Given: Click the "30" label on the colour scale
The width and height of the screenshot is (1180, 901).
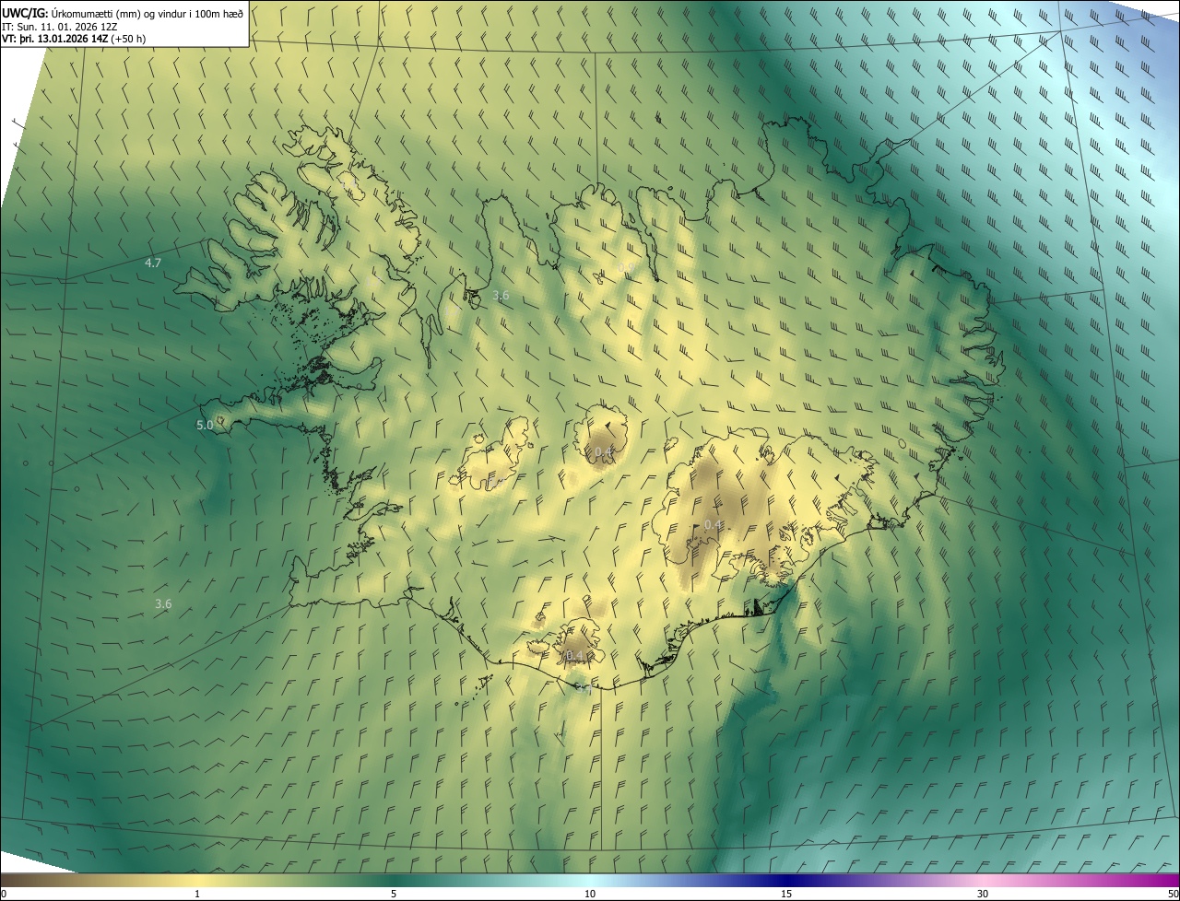Looking at the screenshot, I should (983, 894).
